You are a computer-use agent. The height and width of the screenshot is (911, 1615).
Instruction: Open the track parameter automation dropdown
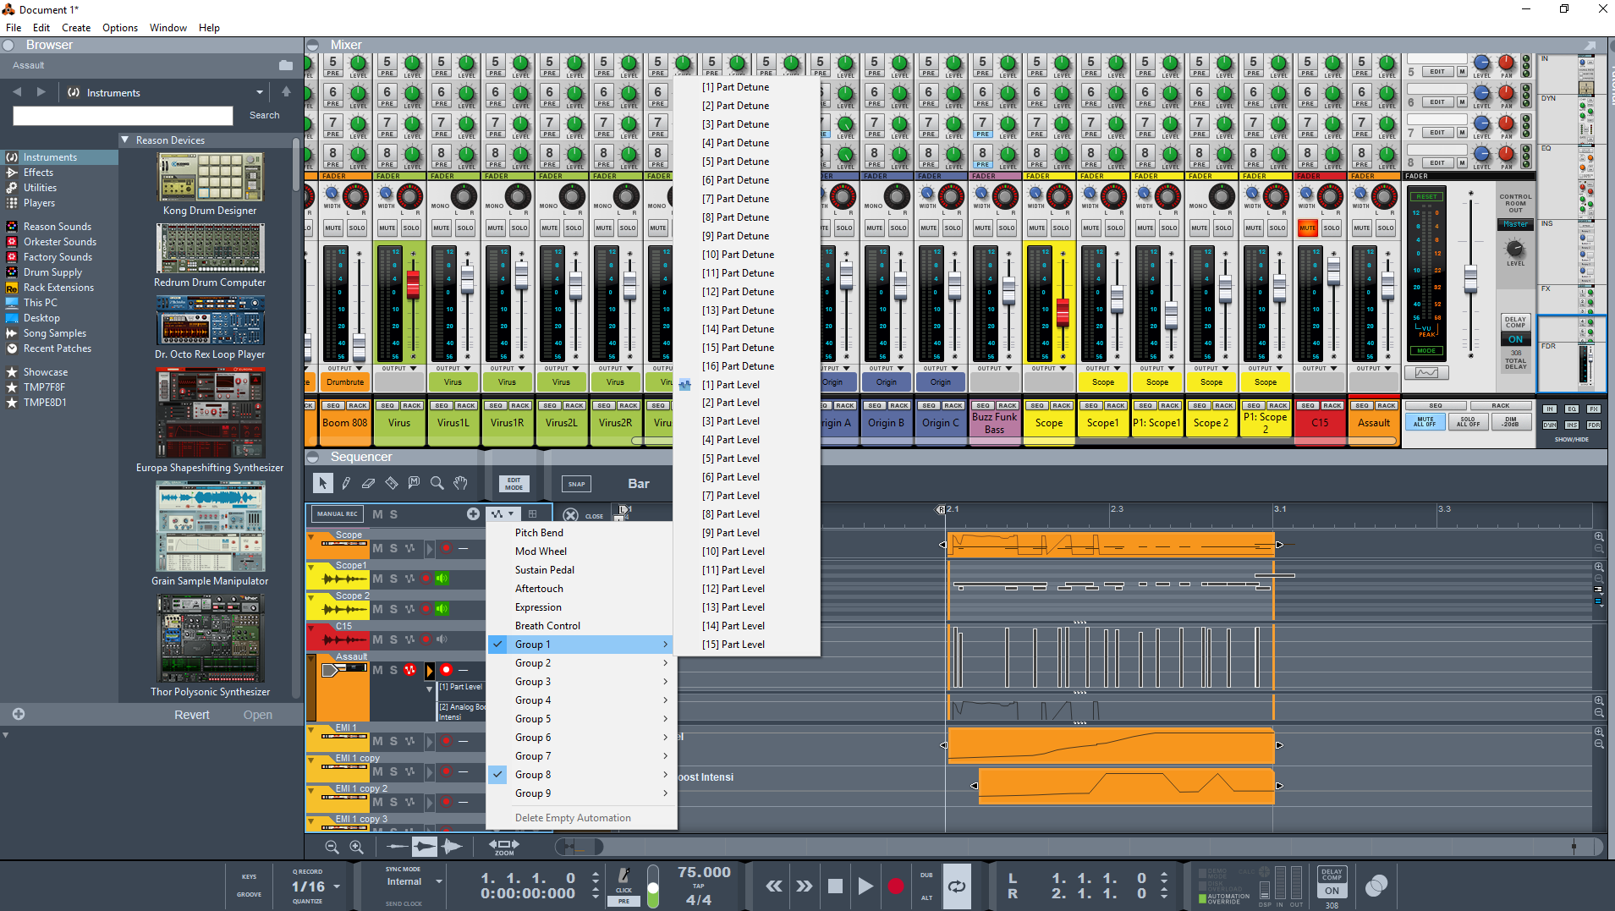click(503, 513)
